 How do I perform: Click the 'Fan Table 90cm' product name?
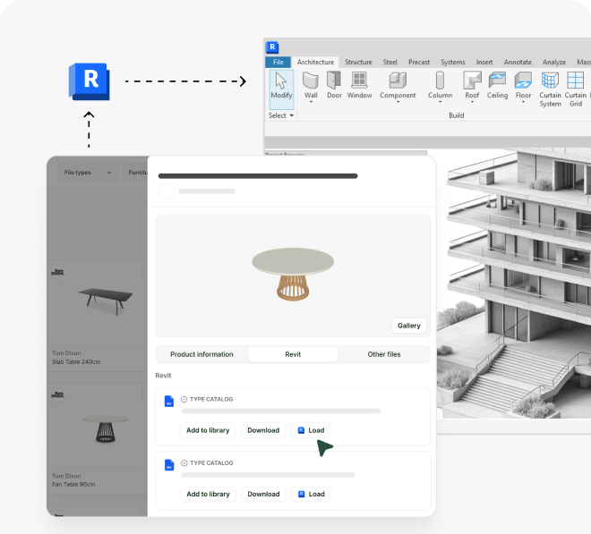pyautogui.click(x=73, y=484)
